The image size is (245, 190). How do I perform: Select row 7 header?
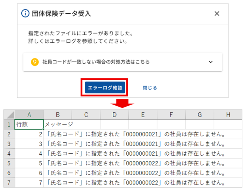click(9, 183)
